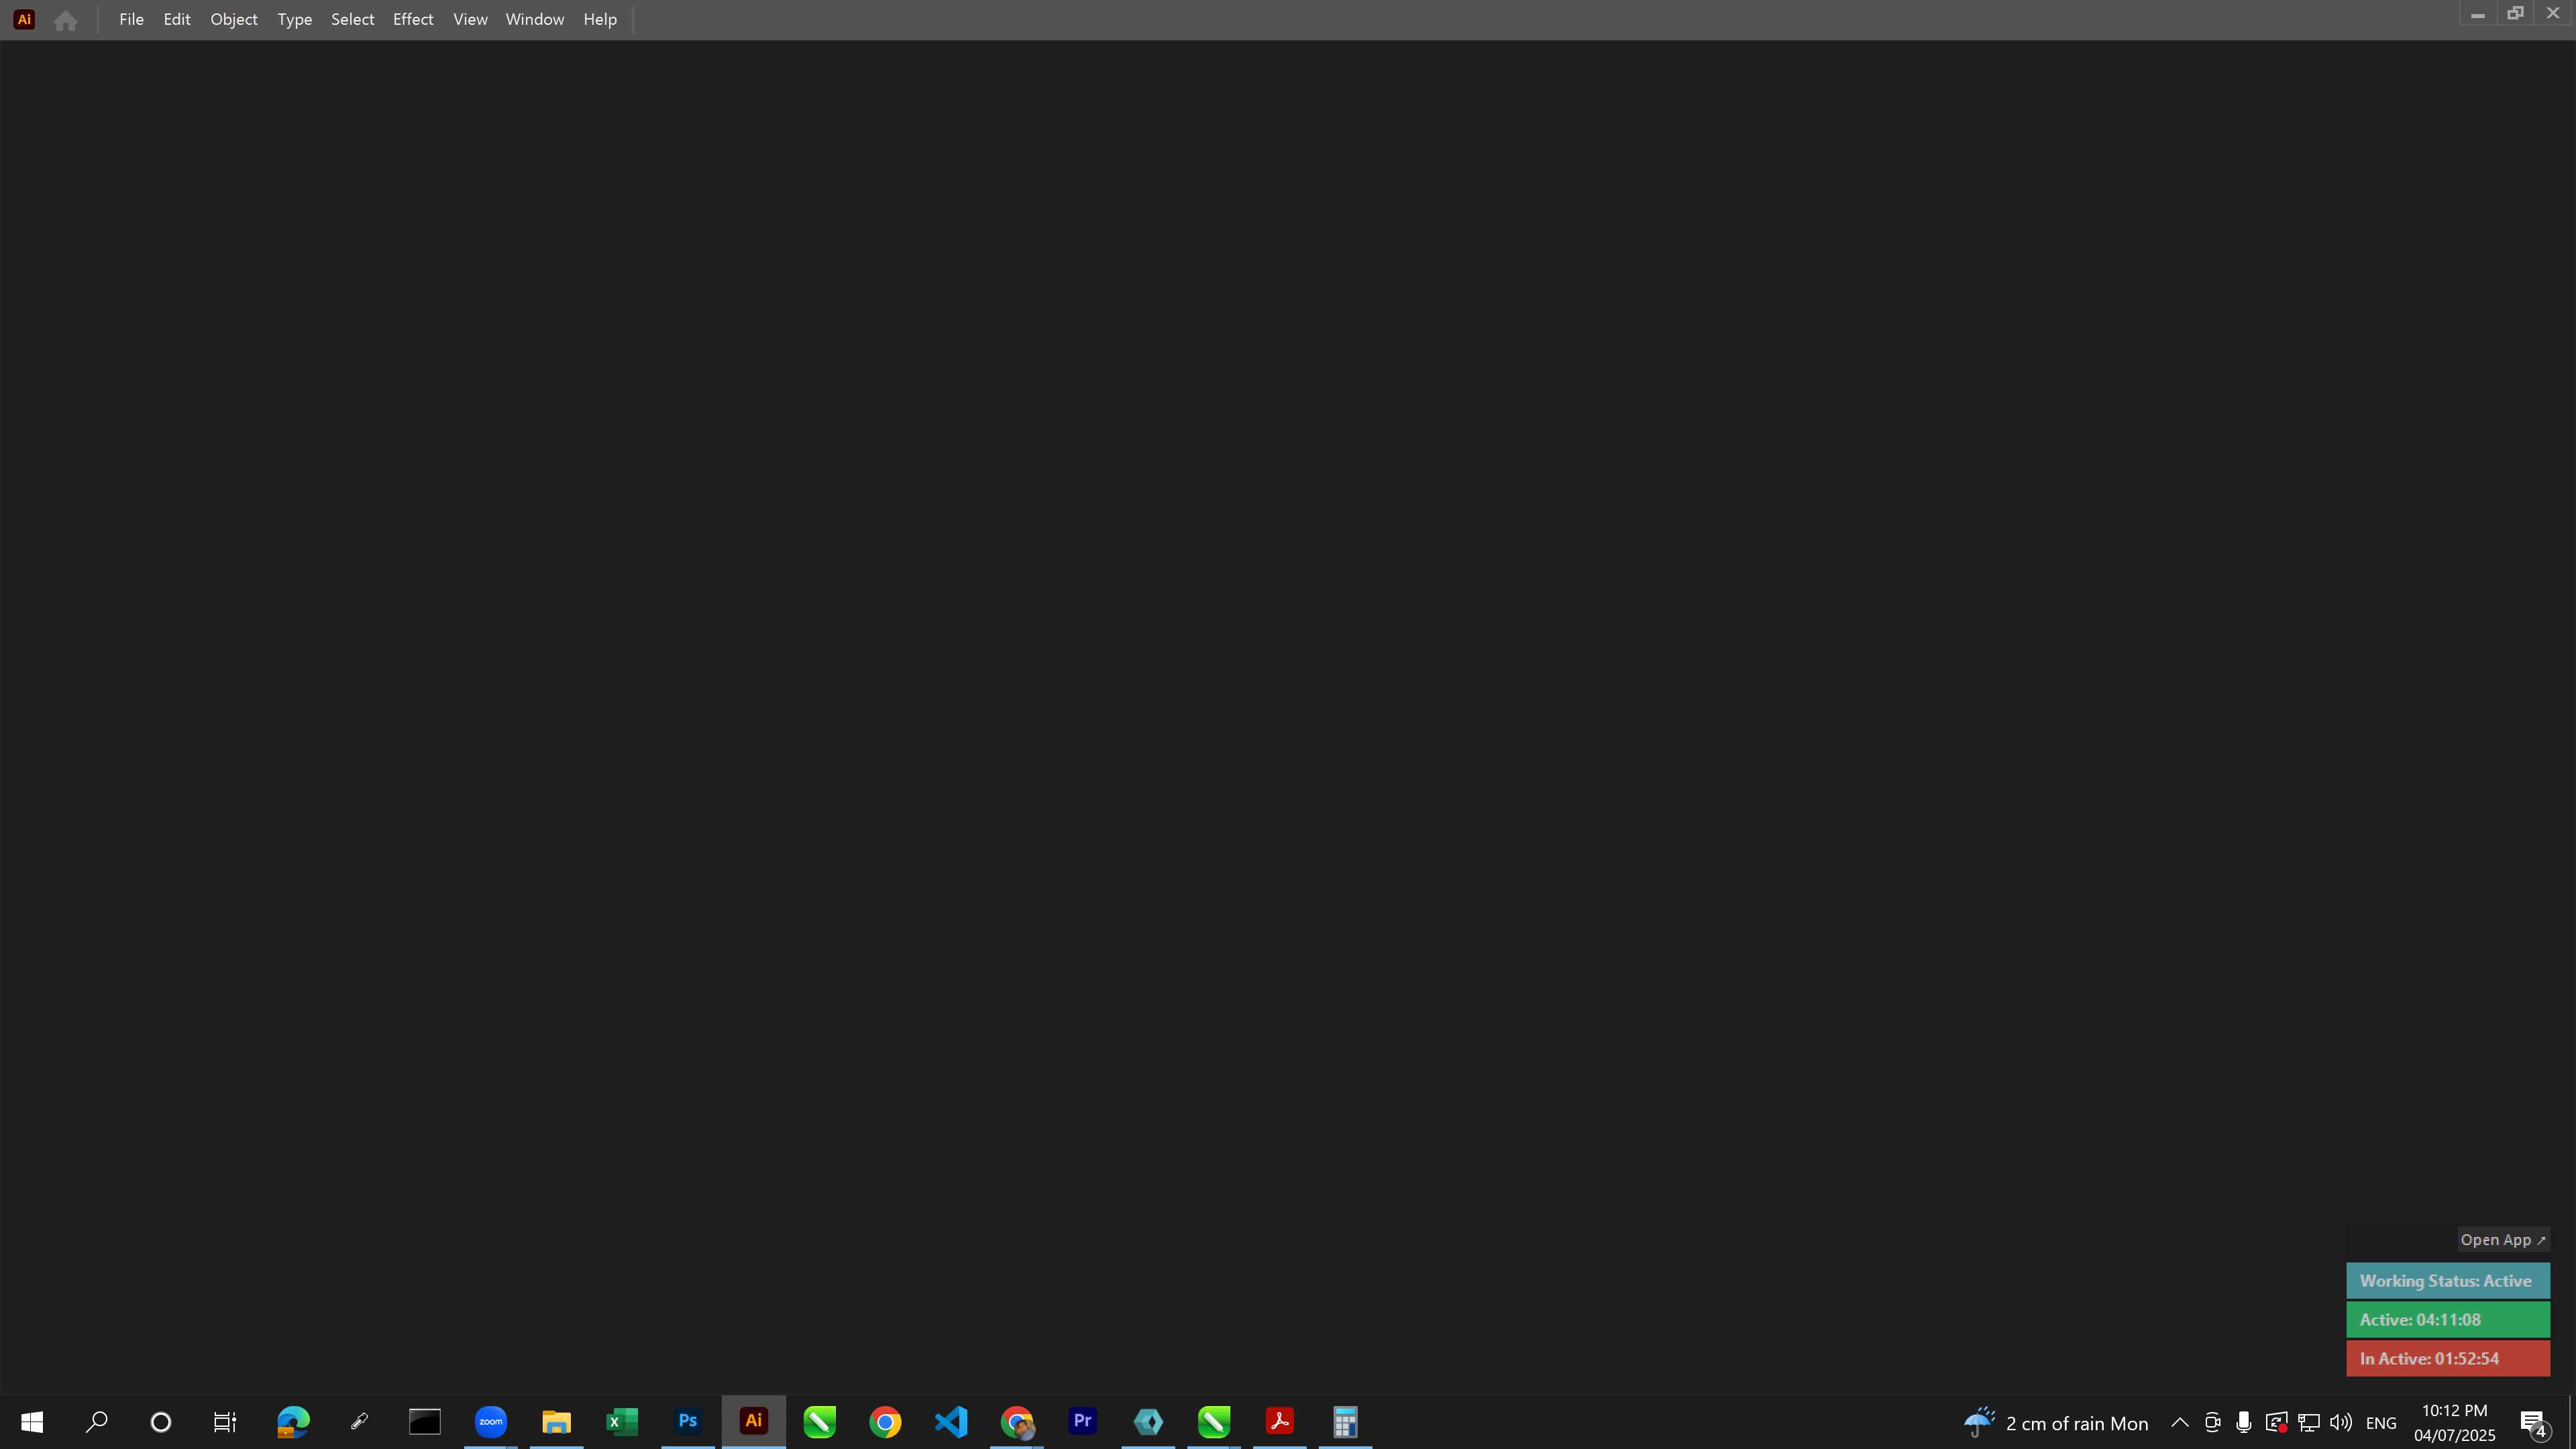Viewport: 2576px width, 1449px height.
Task: Open the Type menu
Action: point(295,20)
